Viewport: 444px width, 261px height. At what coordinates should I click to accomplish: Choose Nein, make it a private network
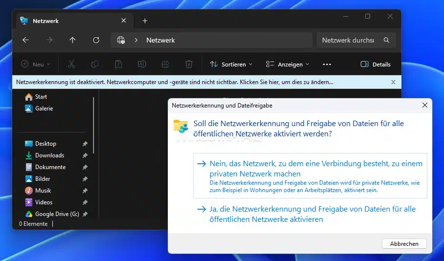tap(310, 175)
